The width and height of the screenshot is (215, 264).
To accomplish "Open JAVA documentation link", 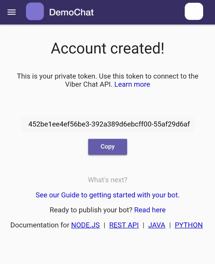I will pyautogui.click(x=157, y=225).
